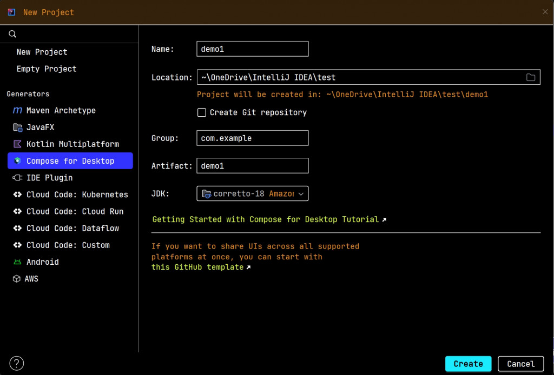Screen dimensions: 554x375
Task: Click the JDK folder icon in the combo box
Action: pyautogui.click(x=206, y=193)
